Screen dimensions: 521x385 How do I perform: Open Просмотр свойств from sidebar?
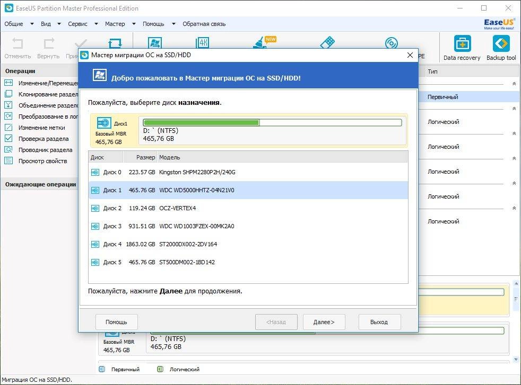[x=36, y=161]
